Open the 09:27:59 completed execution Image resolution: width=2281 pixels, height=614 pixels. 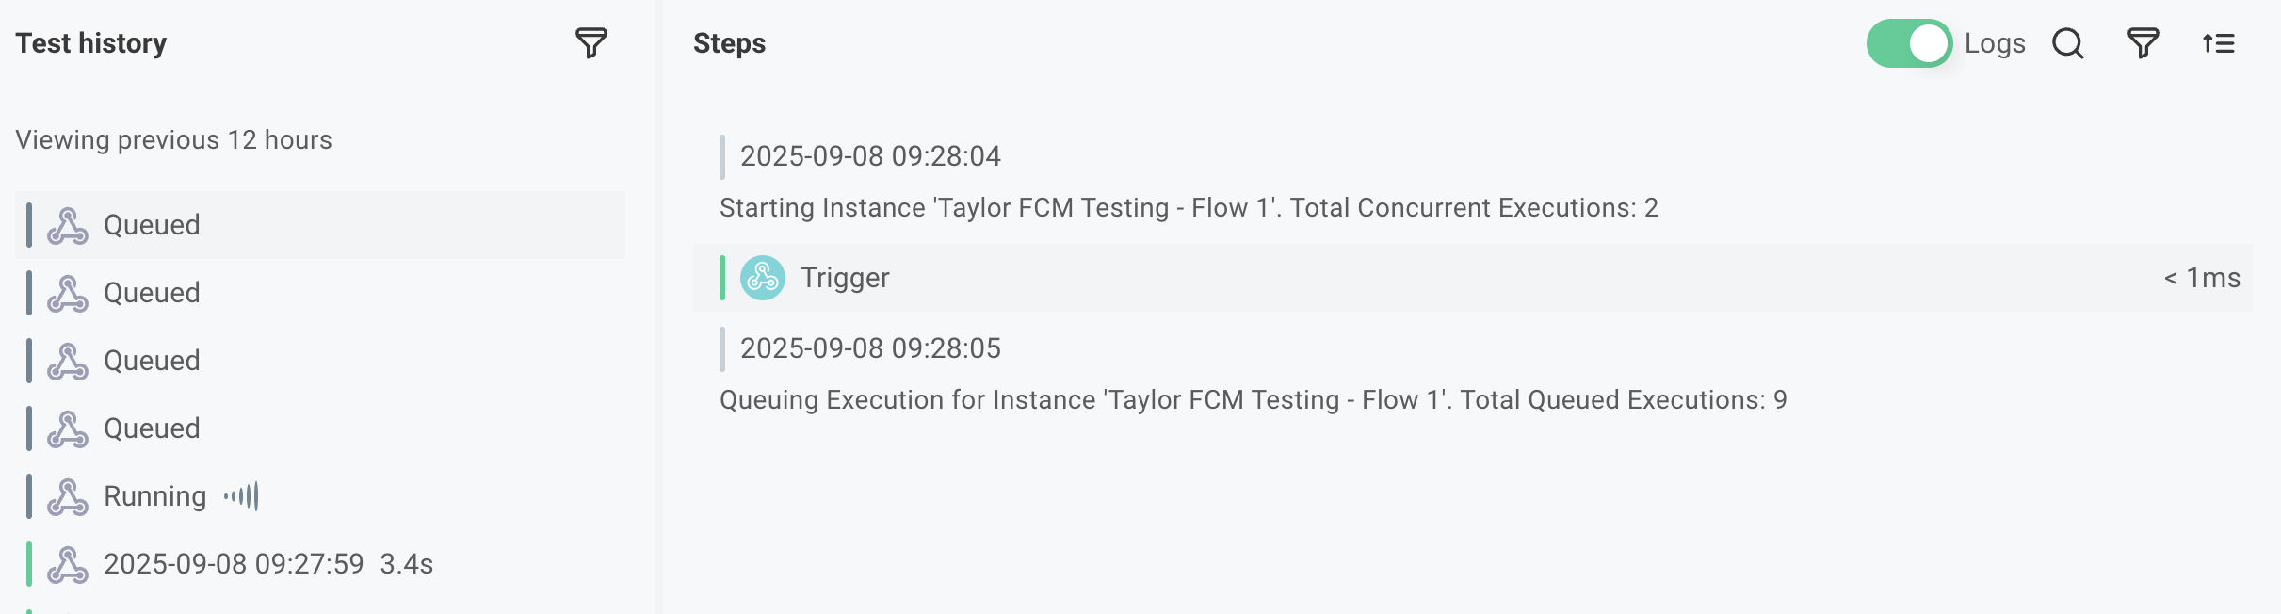point(234,564)
